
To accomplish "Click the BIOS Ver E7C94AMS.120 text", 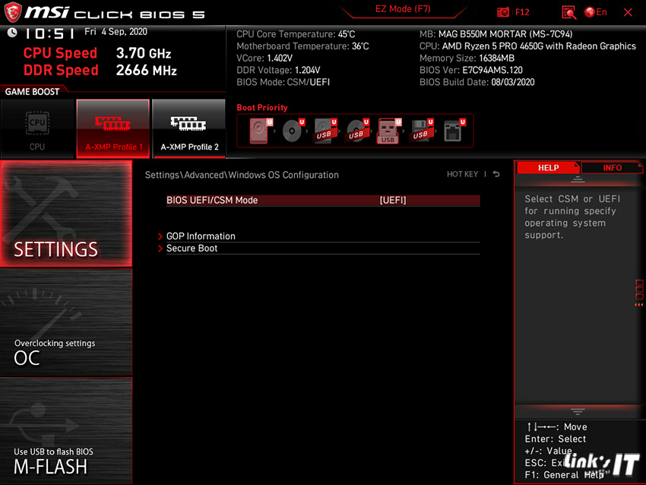I will (471, 70).
